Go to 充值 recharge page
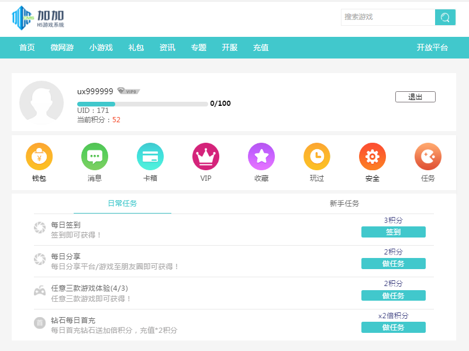The height and width of the screenshot is (351, 469). [x=261, y=48]
